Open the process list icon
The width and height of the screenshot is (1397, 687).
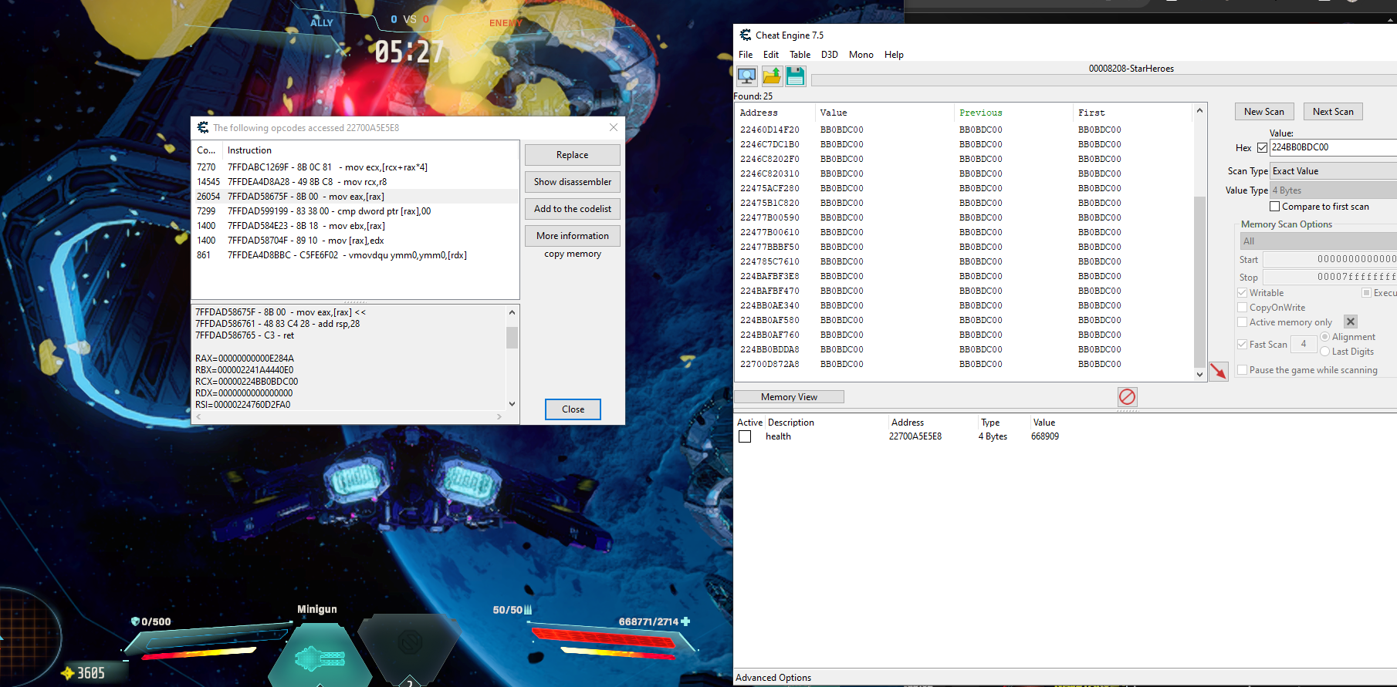tap(746, 76)
